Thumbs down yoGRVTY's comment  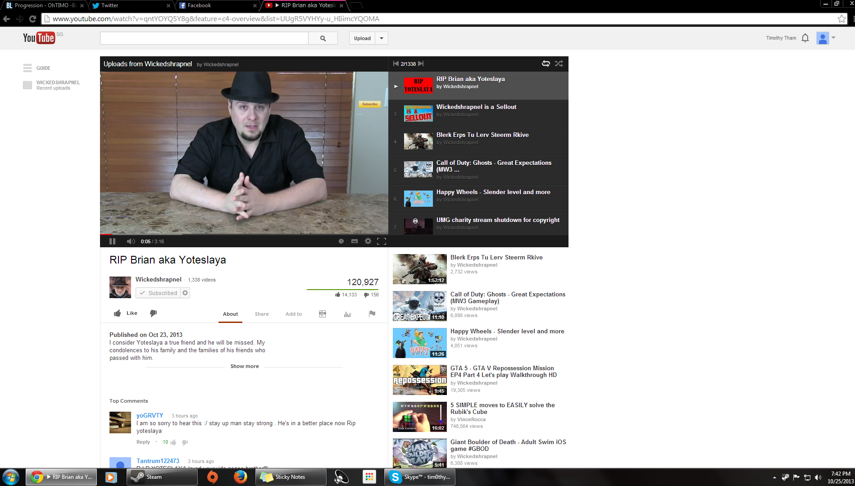click(185, 442)
